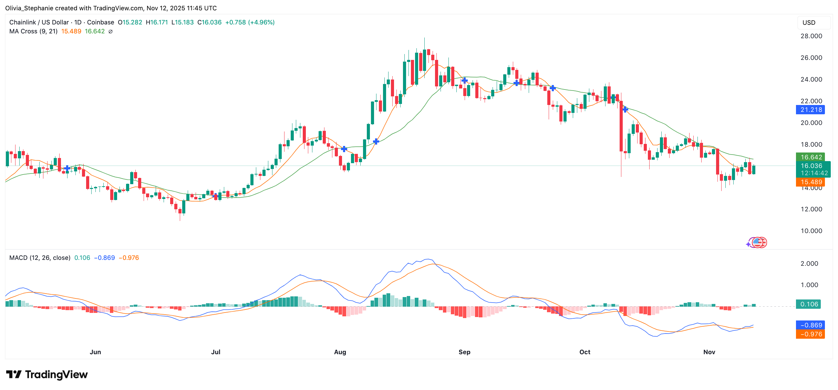The height and width of the screenshot is (390, 838).
Task: Click the blue 21.218 price label on axis
Action: pos(810,109)
